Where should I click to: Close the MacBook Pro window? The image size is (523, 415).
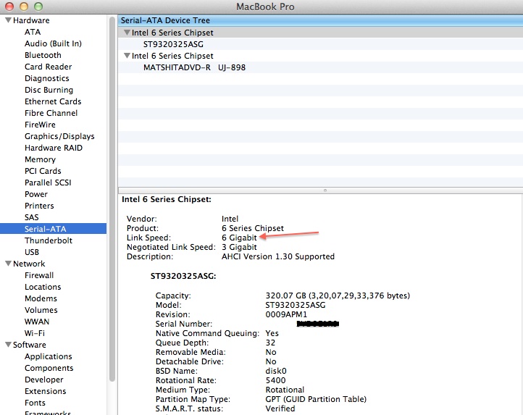9,7
